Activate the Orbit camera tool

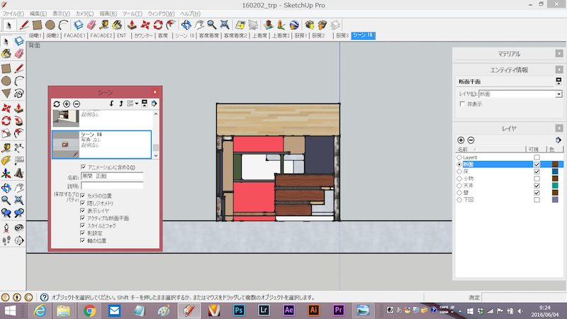click(x=186, y=25)
